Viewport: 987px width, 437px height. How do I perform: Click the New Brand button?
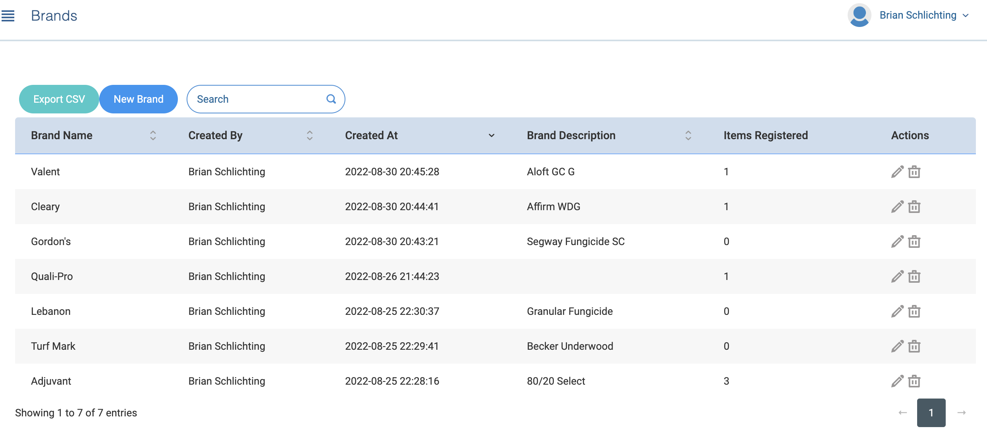(x=139, y=99)
